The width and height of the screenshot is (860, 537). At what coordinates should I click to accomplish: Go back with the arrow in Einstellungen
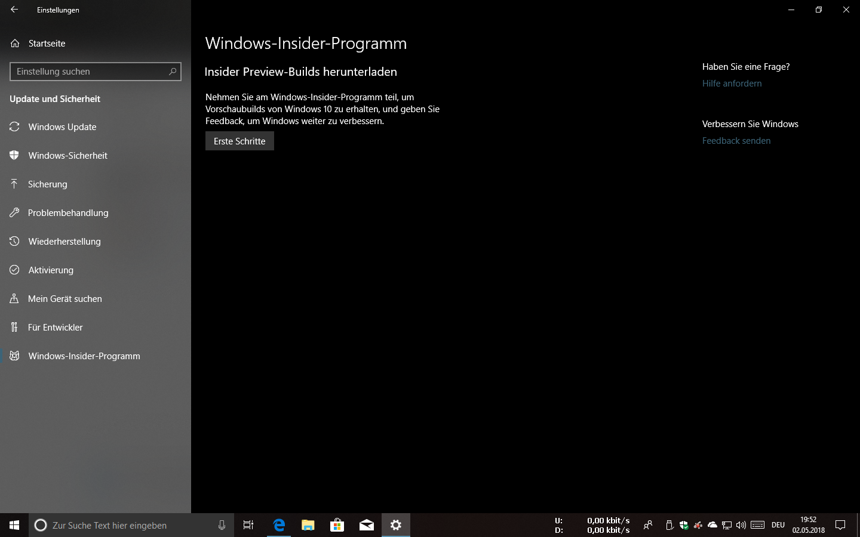[14, 10]
